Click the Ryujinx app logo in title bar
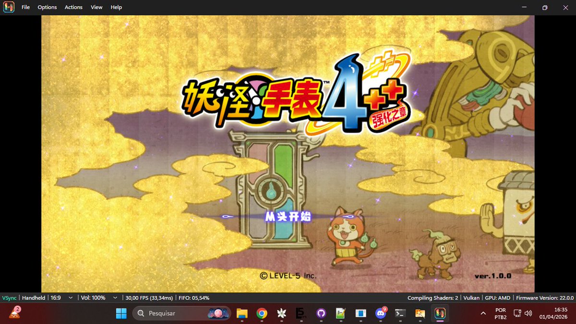 (9, 7)
